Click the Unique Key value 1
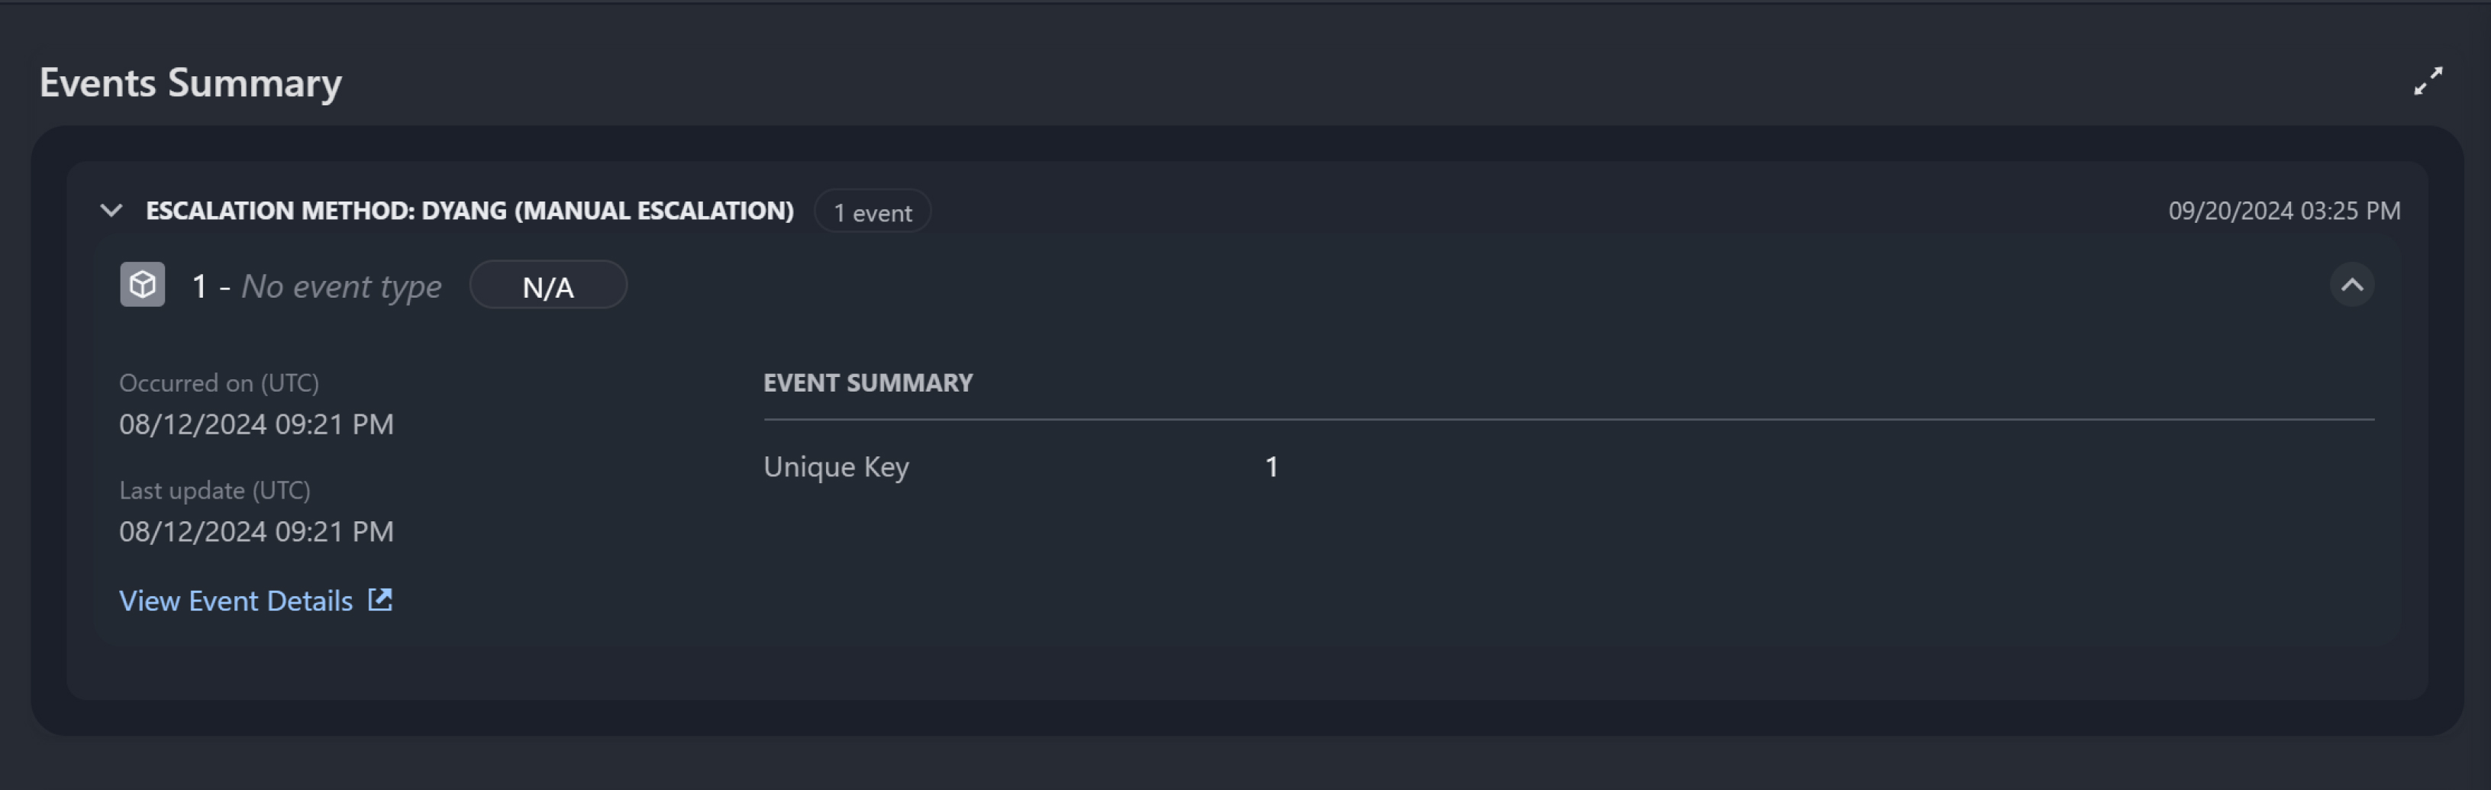Screen dimensions: 2491x790 pyautogui.click(x=1272, y=467)
